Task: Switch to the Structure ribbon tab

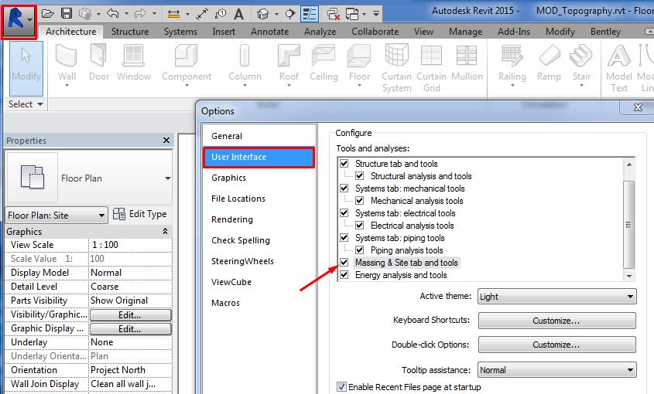Action: coord(130,32)
